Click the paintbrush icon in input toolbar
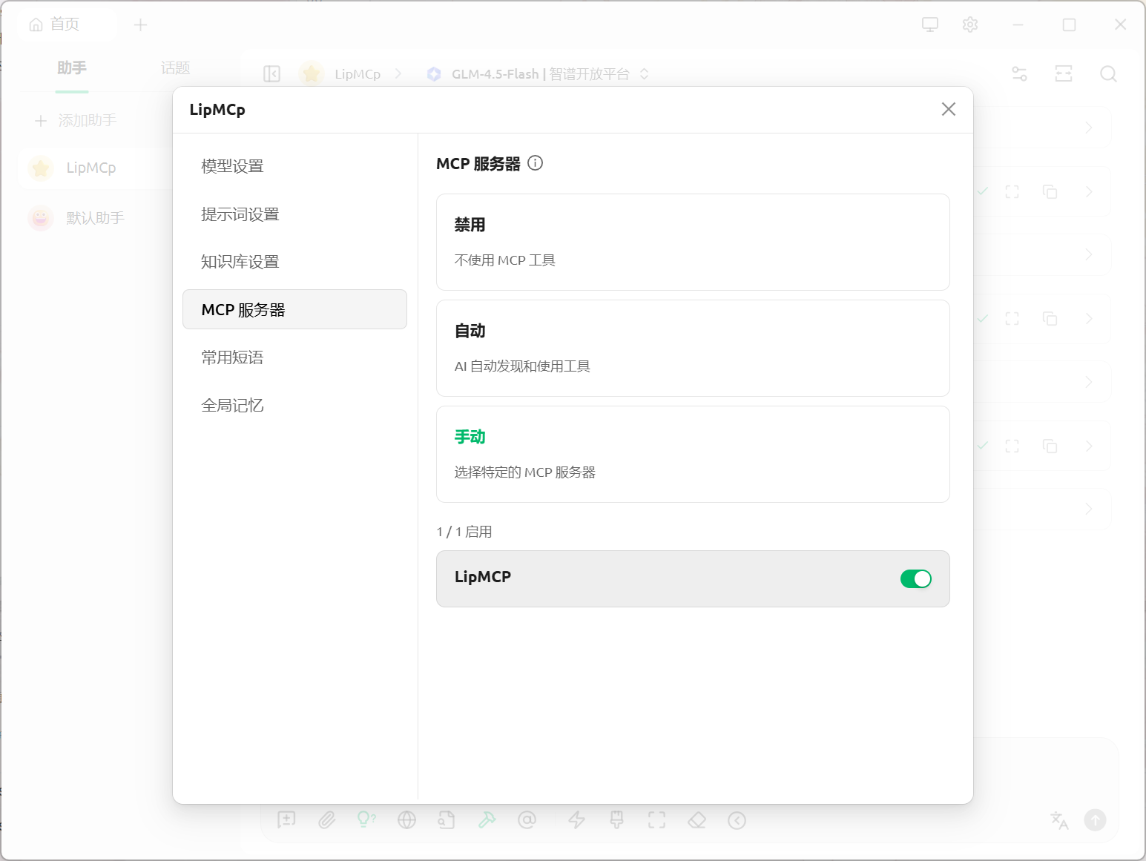The image size is (1146, 861). [616, 819]
